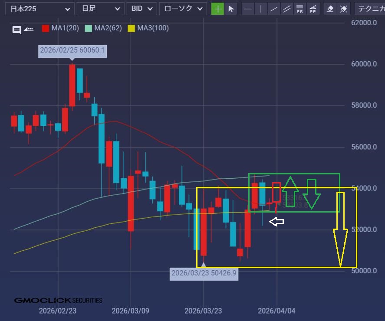Click the erase-all drawings icon
This screenshot has height=321, width=385.
point(343,9)
